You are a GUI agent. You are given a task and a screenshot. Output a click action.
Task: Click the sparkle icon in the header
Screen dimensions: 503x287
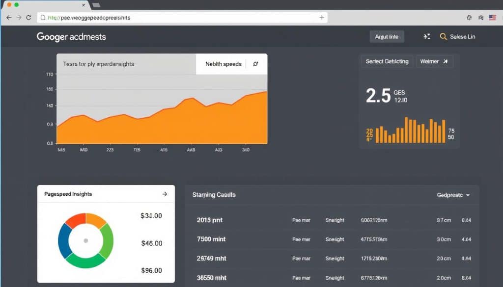coord(427,37)
